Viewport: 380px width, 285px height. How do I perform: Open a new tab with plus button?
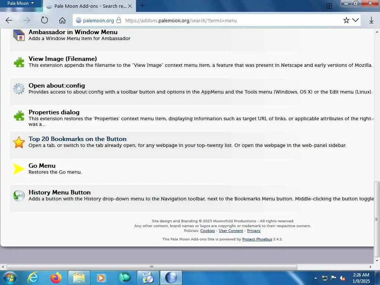click(142, 5)
